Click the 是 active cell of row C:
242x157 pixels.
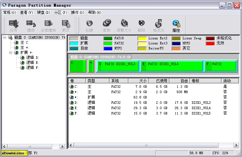(x=225, y=87)
